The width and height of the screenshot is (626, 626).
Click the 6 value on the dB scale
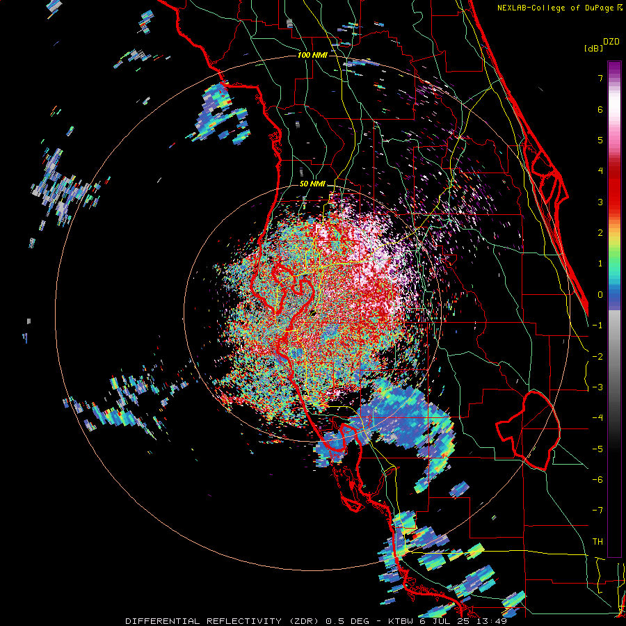600,109
